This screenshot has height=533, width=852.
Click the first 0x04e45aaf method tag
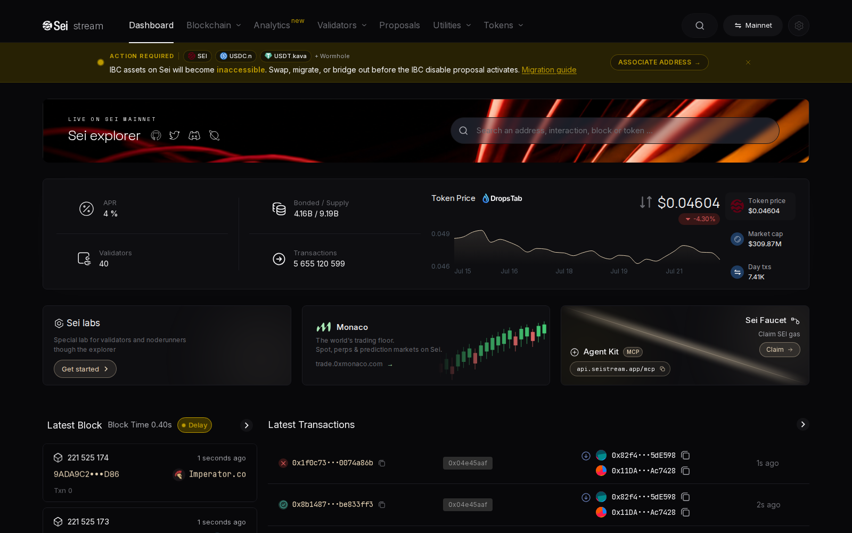click(x=468, y=463)
